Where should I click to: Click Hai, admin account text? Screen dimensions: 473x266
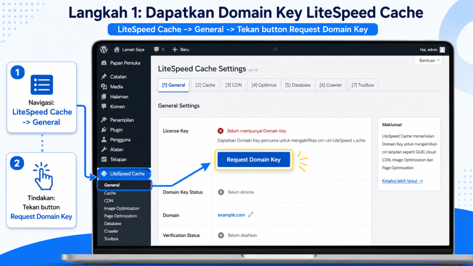pos(429,50)
